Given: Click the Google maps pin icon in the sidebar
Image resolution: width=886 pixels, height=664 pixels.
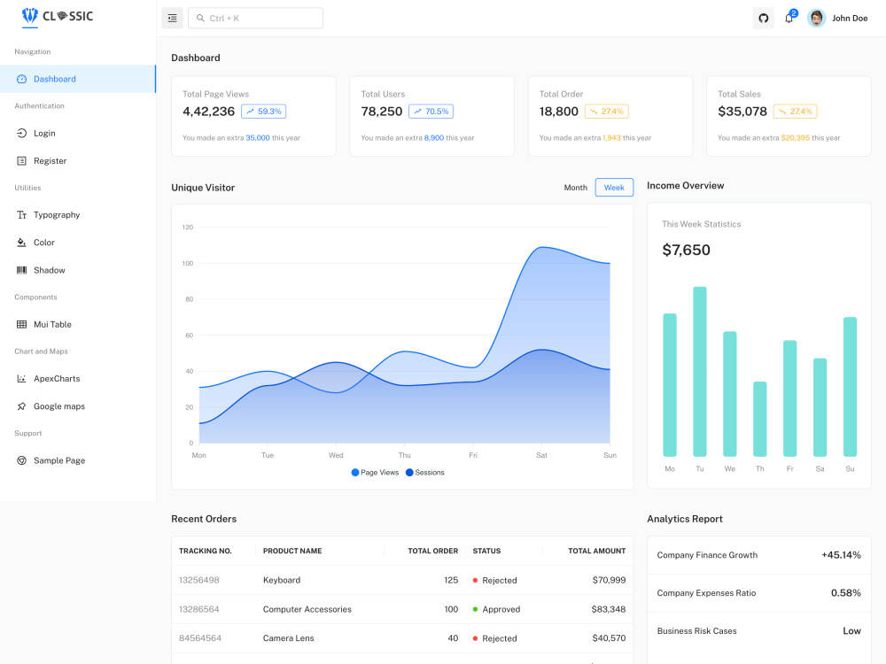Looking at the screenshot, I should [21, 406].
